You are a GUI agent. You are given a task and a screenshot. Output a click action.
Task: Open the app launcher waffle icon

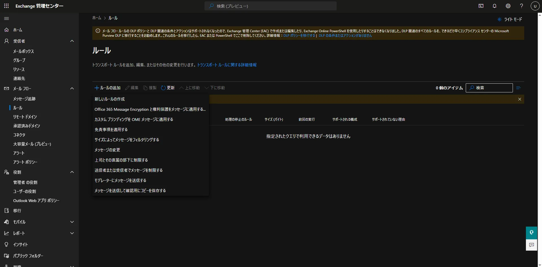click(6, 6)
